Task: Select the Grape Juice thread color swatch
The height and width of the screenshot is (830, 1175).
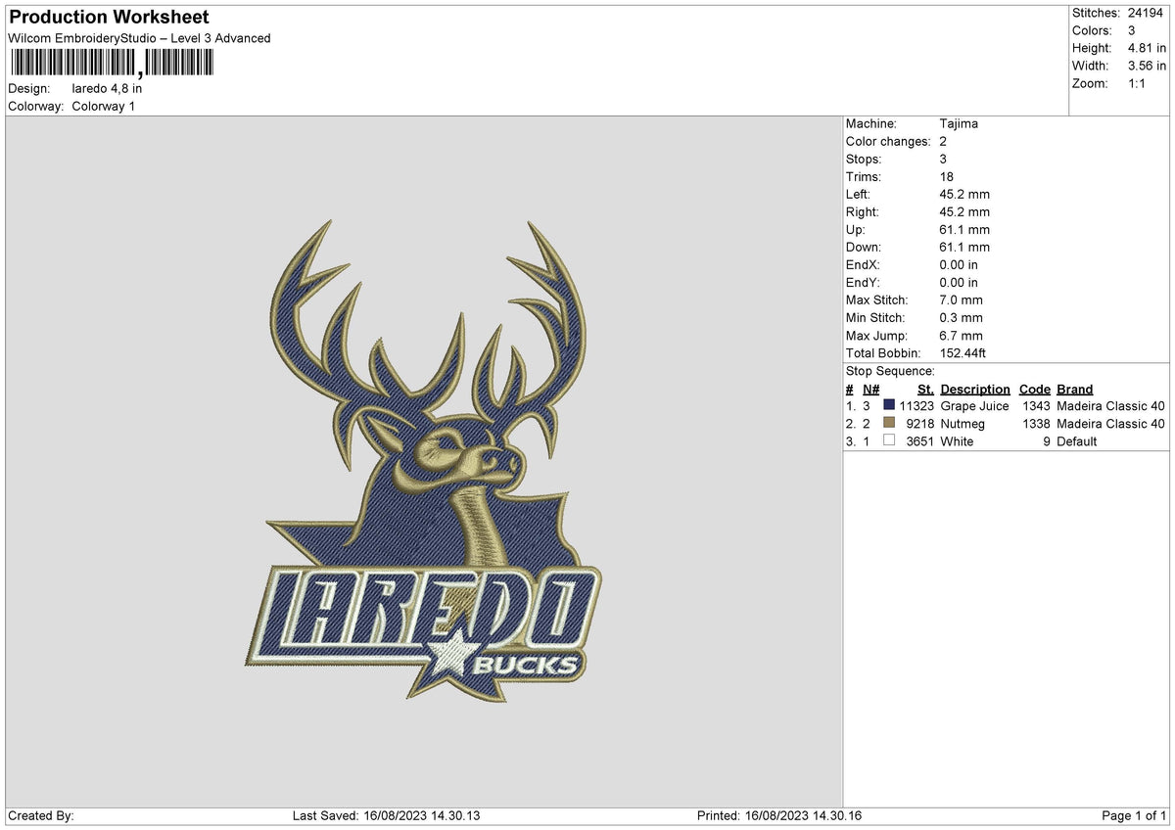Action: 890,405
